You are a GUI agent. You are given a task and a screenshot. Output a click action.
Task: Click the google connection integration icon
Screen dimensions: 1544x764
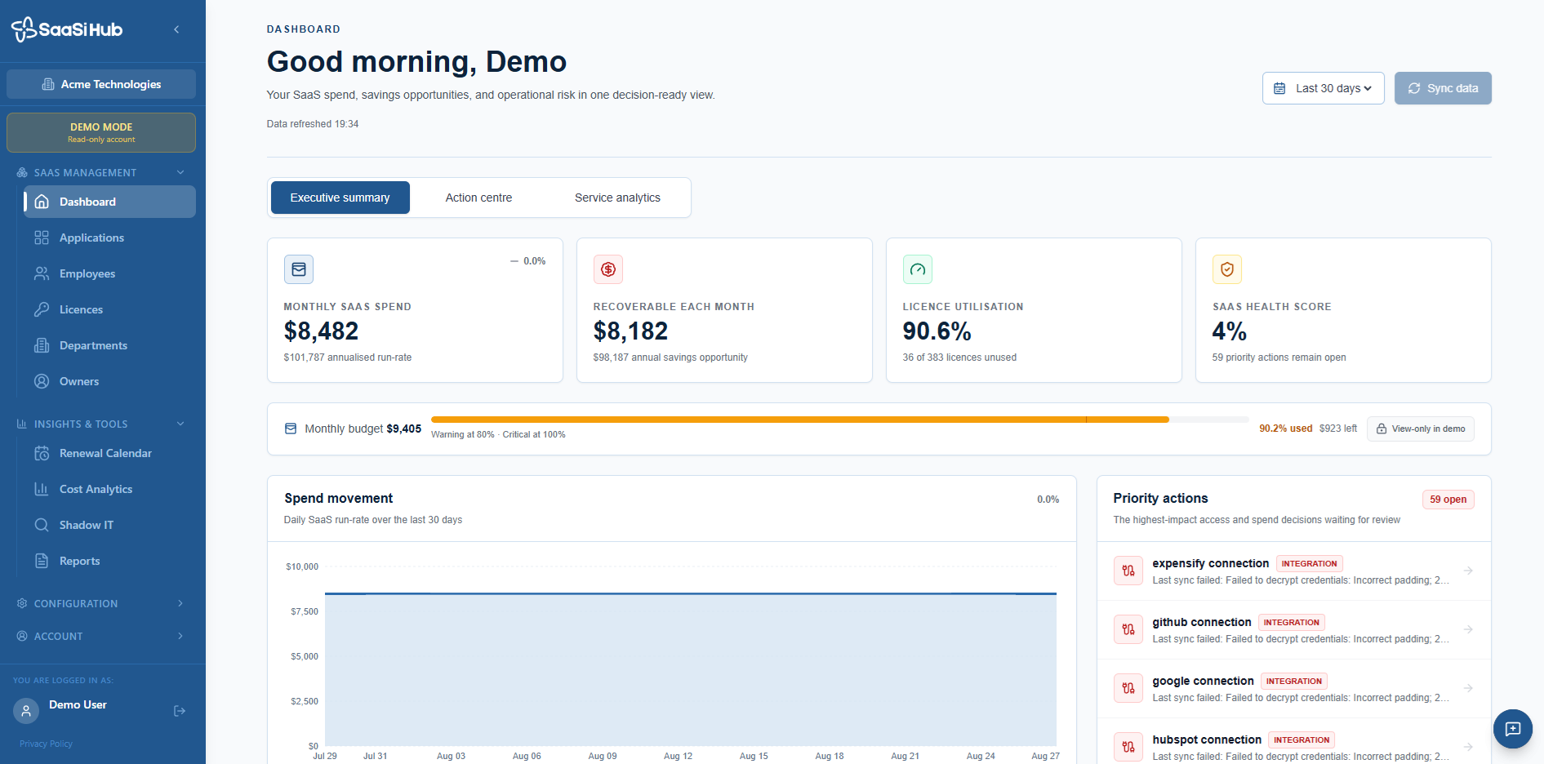pos(1128,688)
